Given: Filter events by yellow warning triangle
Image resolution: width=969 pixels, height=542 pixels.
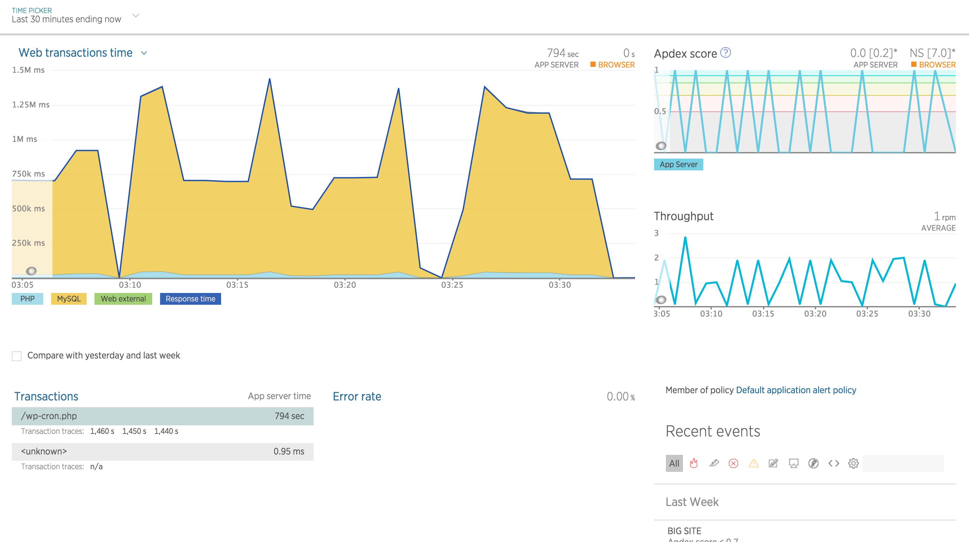Looking at the screenshot, I should (x=753, y=463).
